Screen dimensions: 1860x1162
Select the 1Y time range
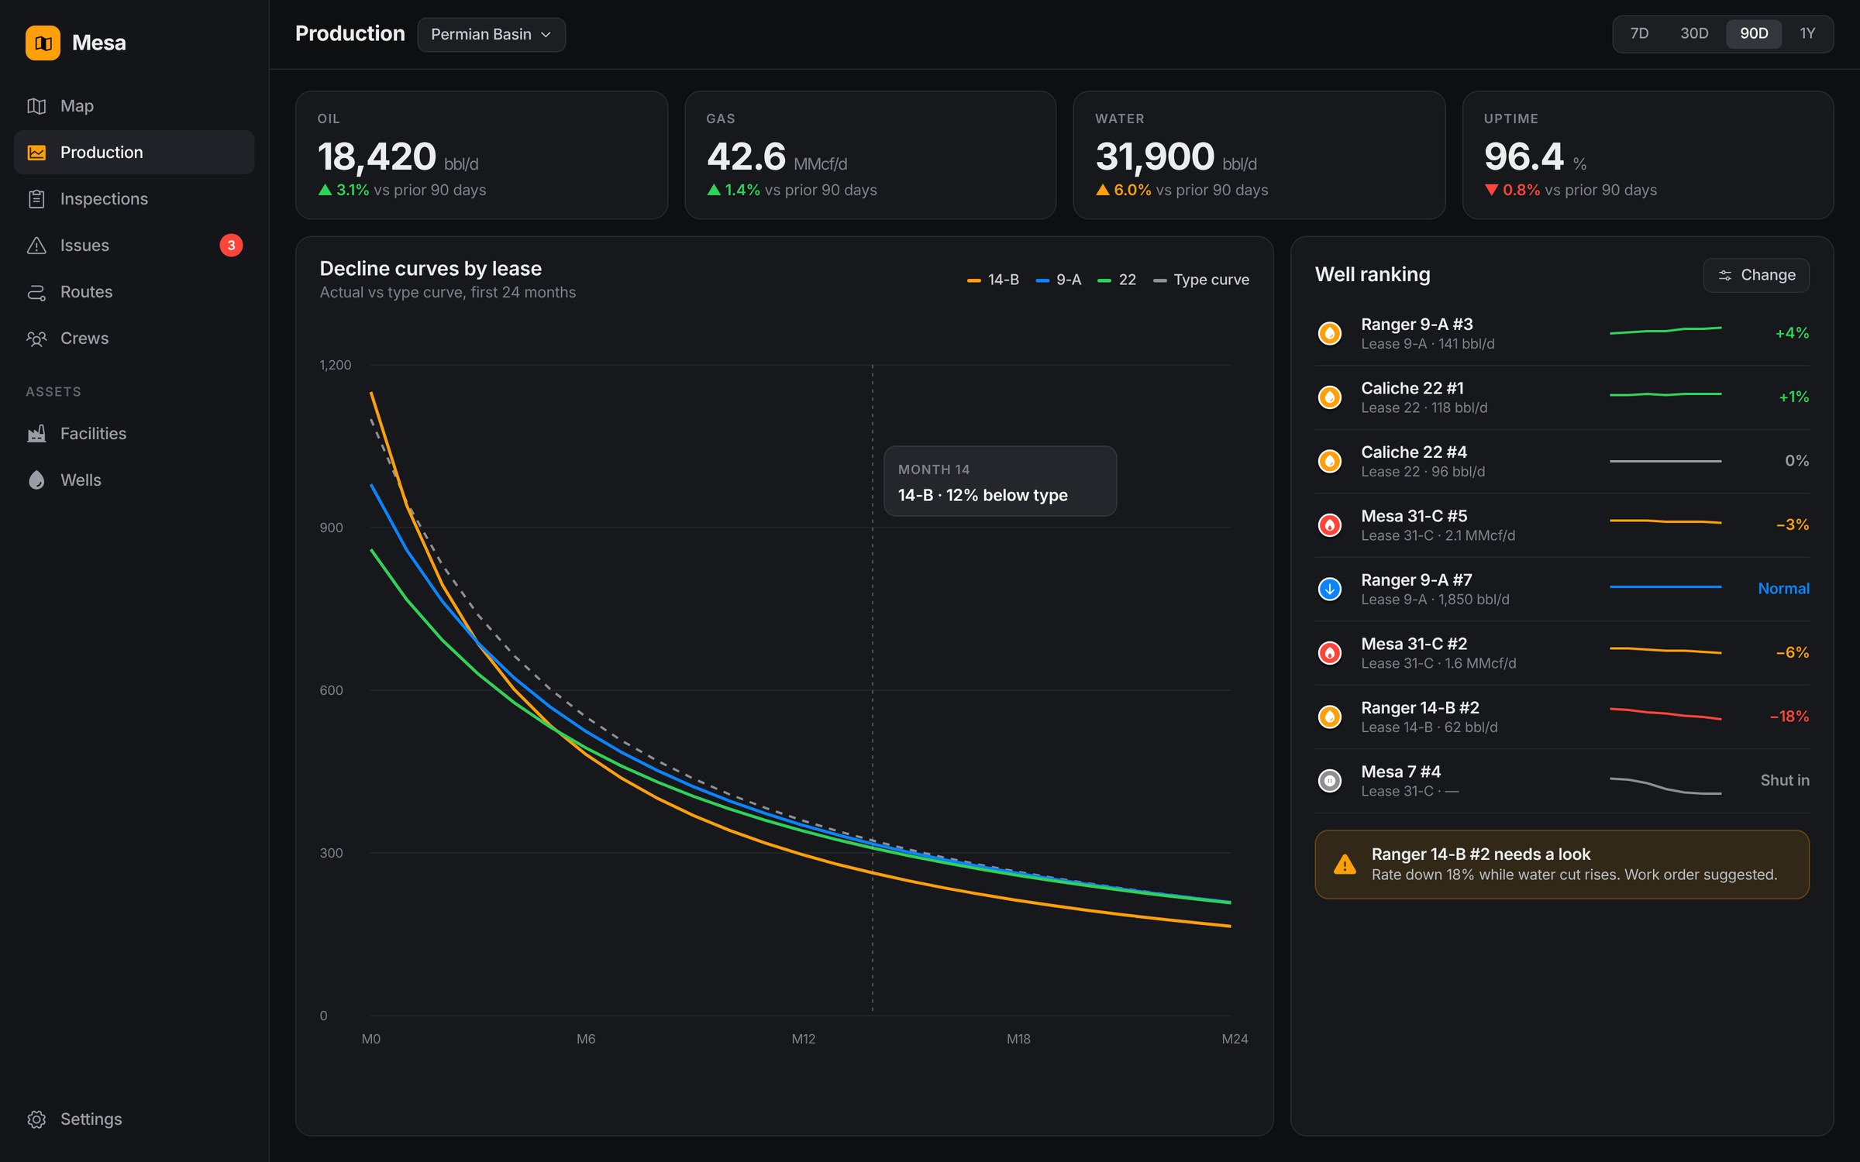(1807, 33)
